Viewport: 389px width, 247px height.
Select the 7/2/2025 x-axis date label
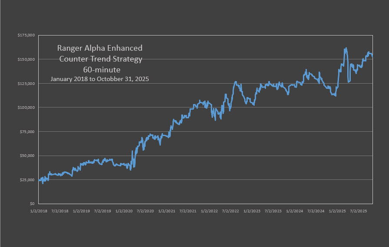pos(359,211)
